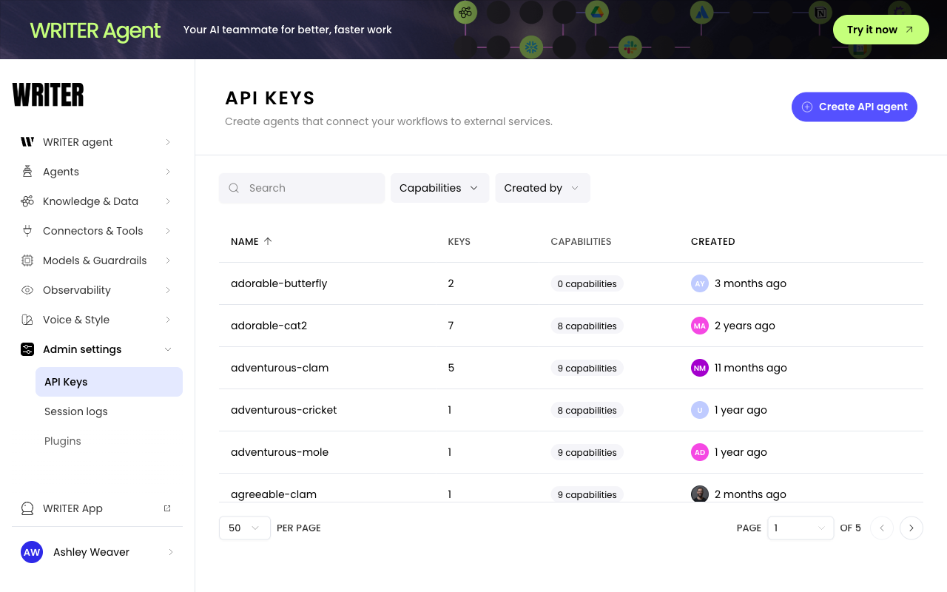Click the Voice & Style icon
947x592 pixels.
tap(27, 320)
